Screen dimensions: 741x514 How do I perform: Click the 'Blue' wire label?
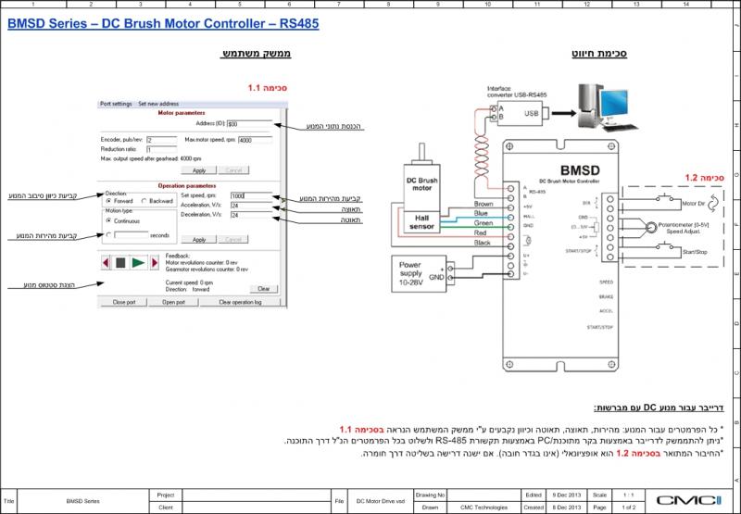[x=481, y=213]
